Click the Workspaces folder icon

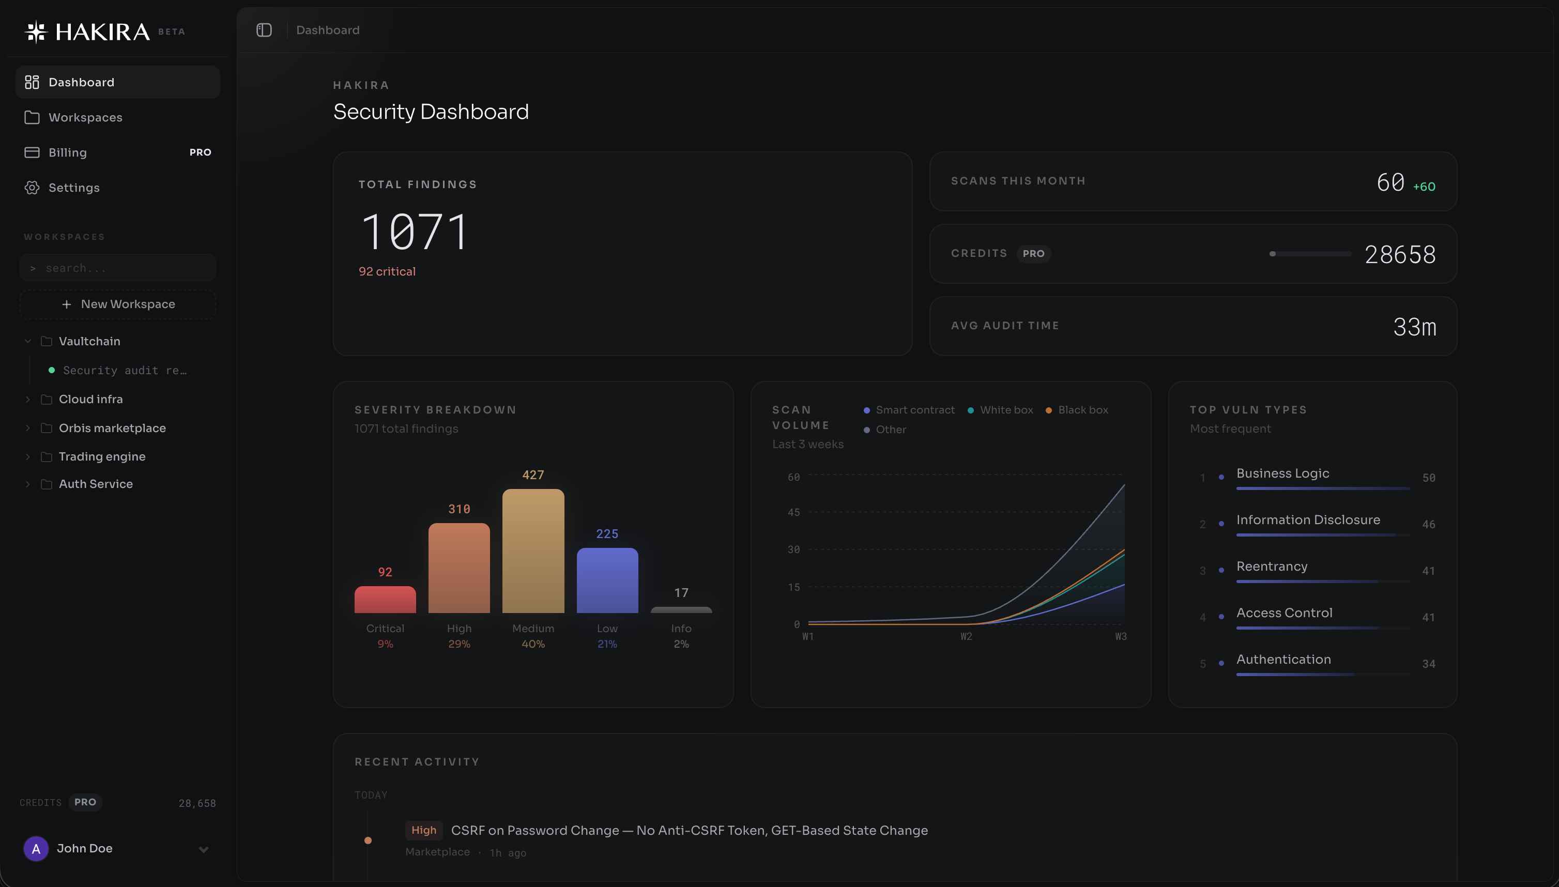32,117
